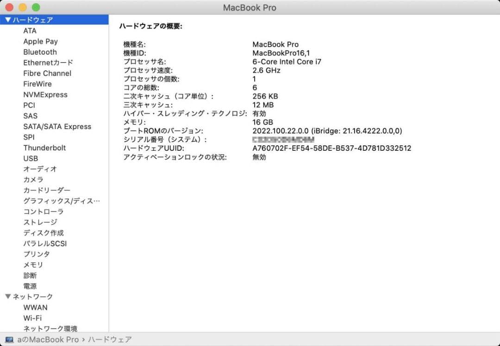Open the カメラ device info
The height and width of the screenshot is (346, 500).
[33, 179]
